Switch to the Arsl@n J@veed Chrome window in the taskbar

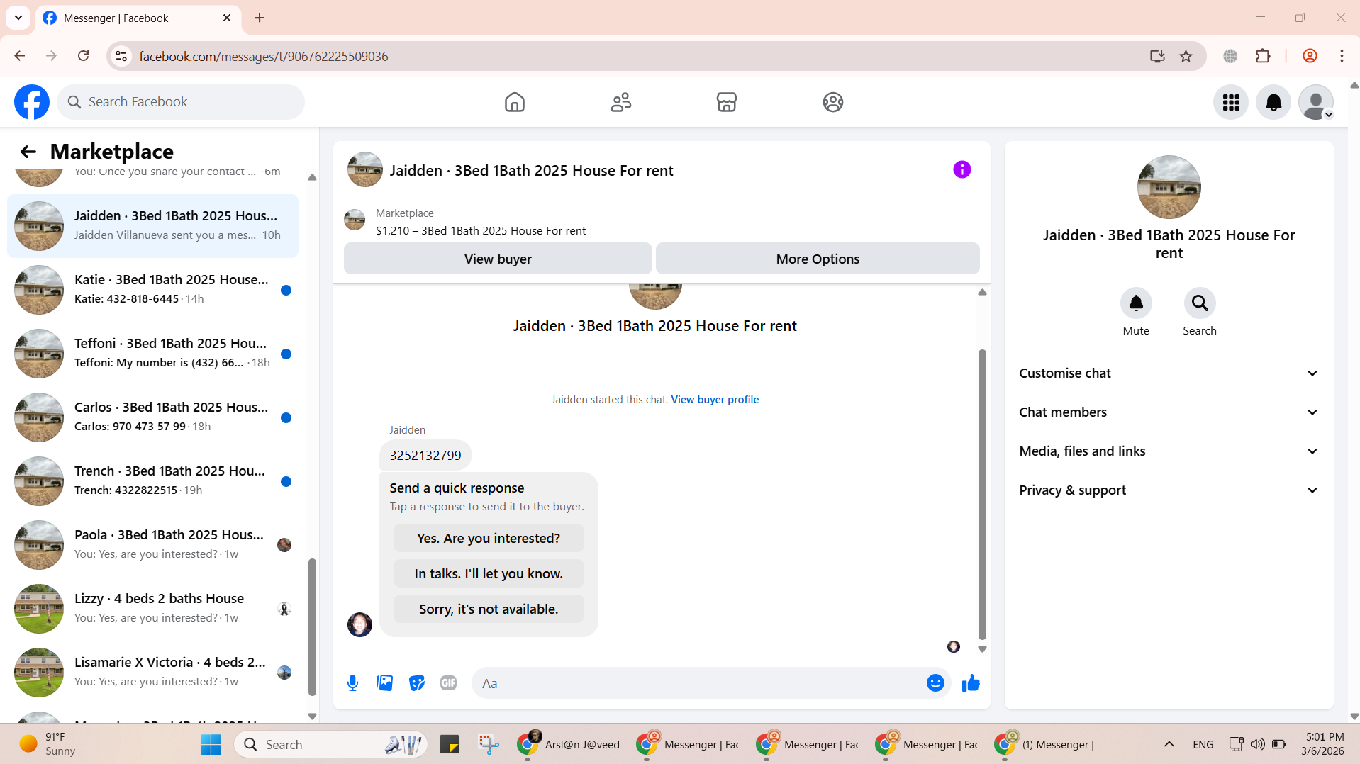(x=569, y=745)
